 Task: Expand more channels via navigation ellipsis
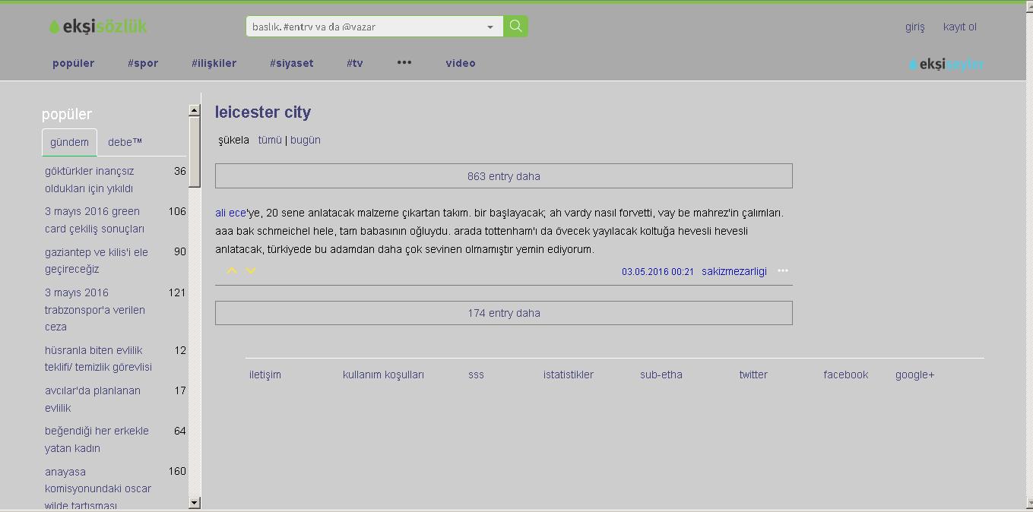pos(404,63)
